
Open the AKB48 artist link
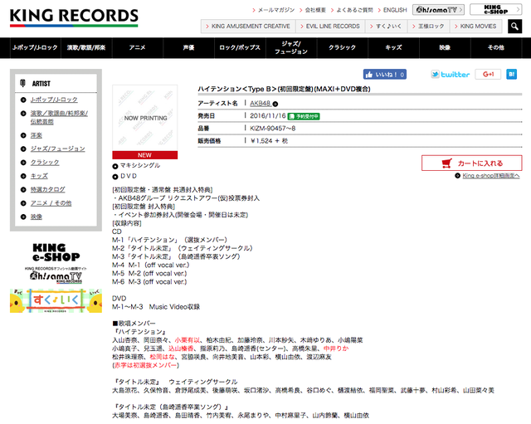pos(260,103)
